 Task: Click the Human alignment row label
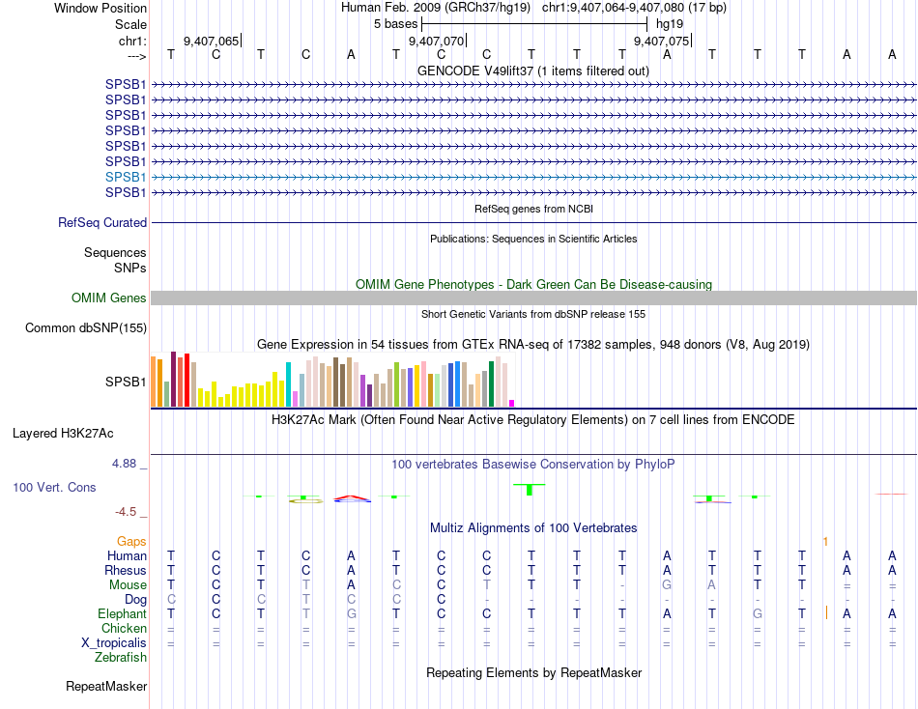pos(127,555)
